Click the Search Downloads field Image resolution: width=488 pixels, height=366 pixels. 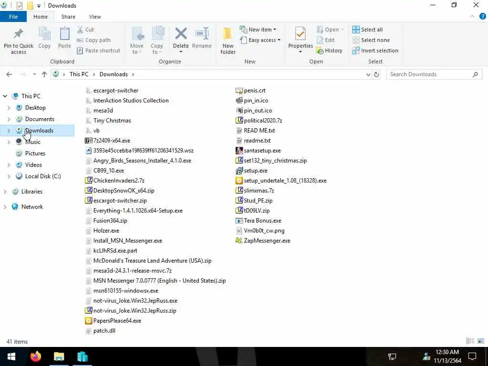[434, 74]
